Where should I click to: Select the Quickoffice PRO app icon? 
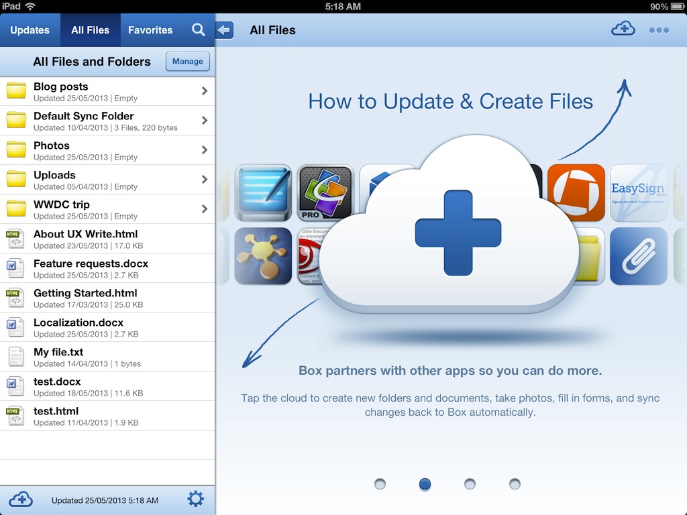[x=325, y=192]
